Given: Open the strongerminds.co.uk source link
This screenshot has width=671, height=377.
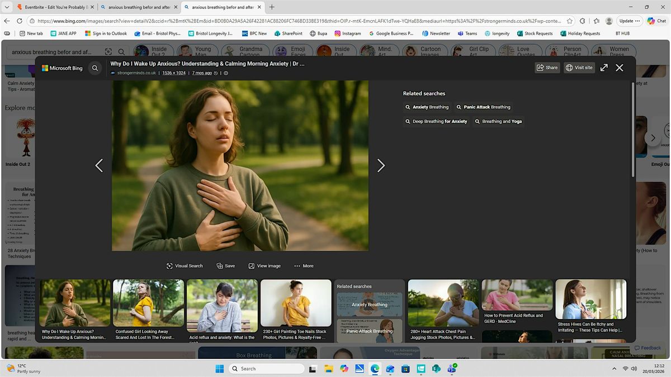Looking at the screenshot, I should tap(136, 73).
